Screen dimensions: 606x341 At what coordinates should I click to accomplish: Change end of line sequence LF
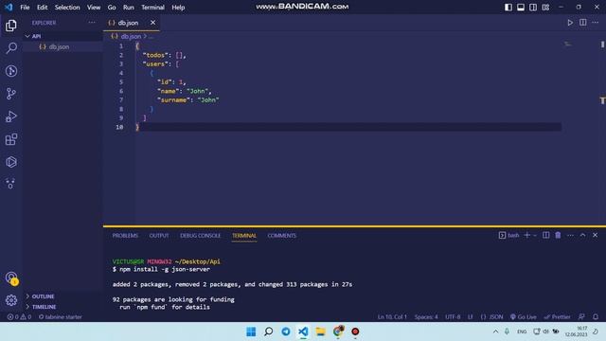pyautogui.click(x=471, y=317)
